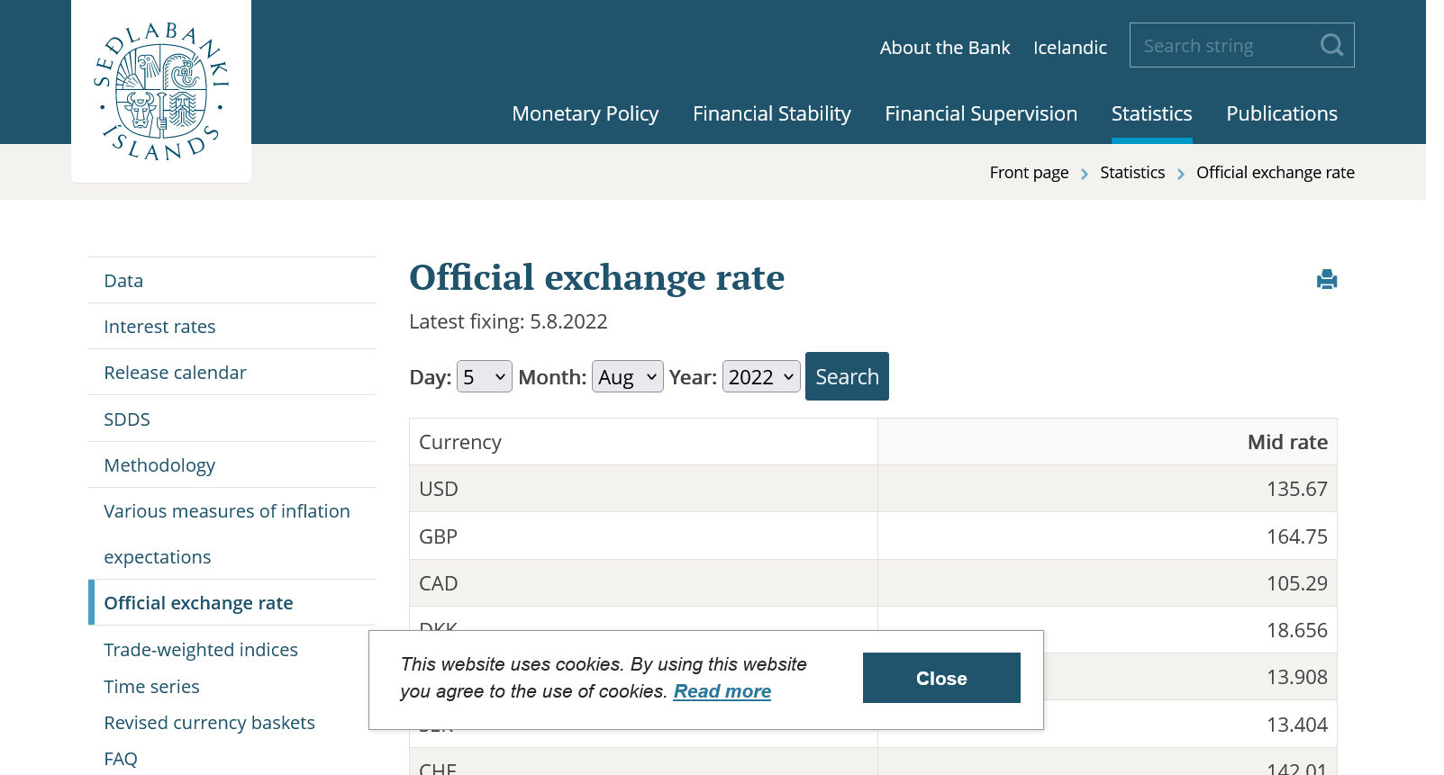Open the Monetary Policy menu

[585, 113]
